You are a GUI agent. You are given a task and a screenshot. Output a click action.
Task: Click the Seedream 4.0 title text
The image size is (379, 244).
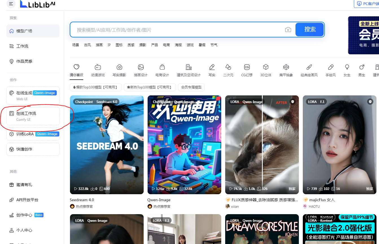coord(82,200)
